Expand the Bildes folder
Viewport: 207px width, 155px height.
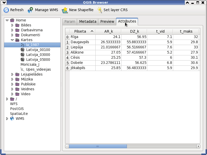(12, 25)
